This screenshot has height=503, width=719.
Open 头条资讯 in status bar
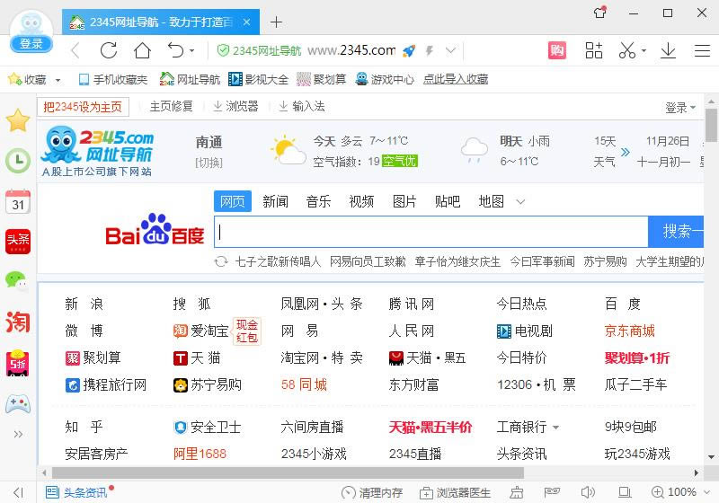coord(76,492)
